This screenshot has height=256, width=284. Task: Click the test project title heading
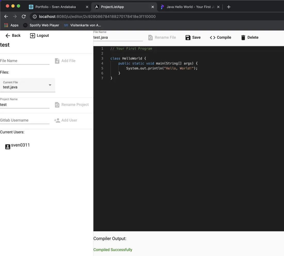click(5, 45)
